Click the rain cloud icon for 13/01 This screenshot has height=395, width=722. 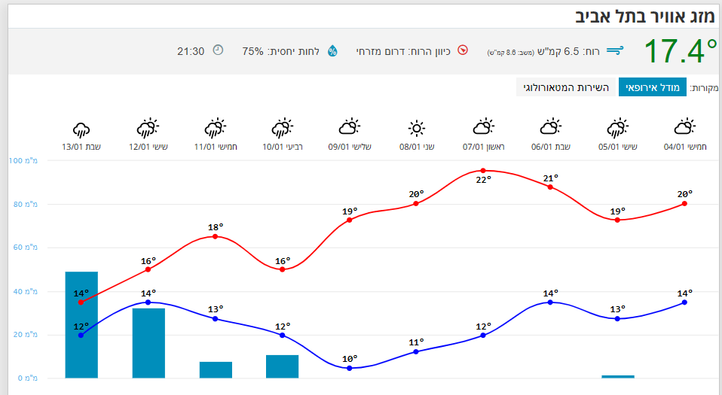[x=81, y=128]
